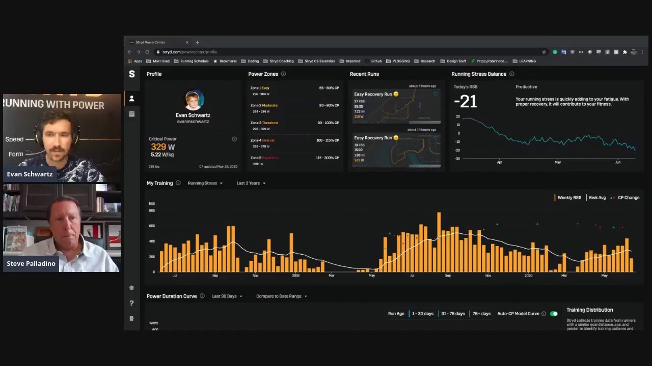Toggle the 6wk Avg legend item
Screen dimensions: 652x366
click(x=596, y=198)
